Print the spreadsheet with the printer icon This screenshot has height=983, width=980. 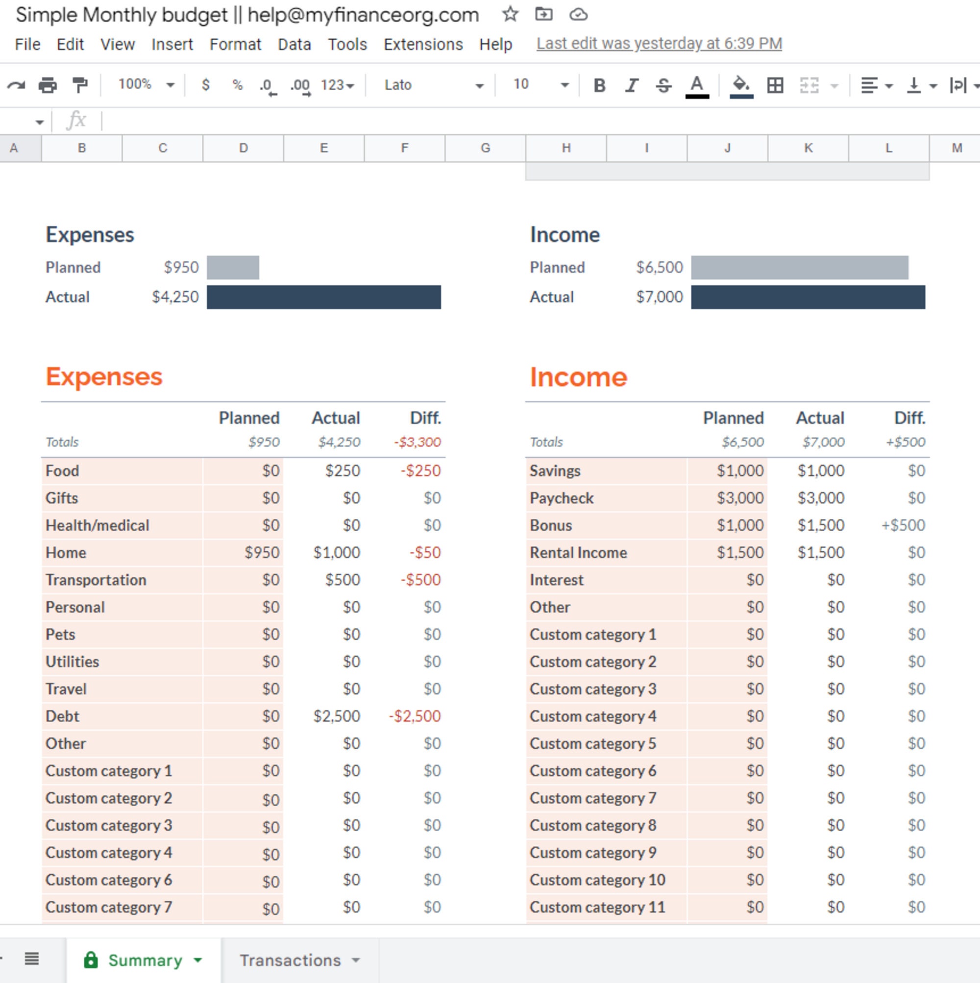click(48, 85)
